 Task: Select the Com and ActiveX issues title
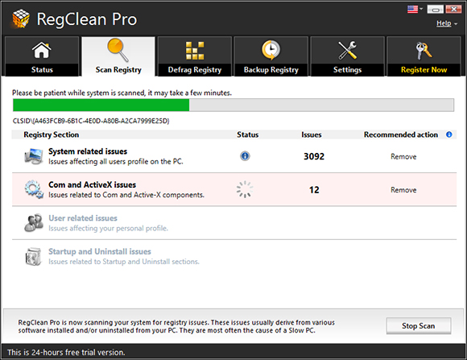point(93,184)
